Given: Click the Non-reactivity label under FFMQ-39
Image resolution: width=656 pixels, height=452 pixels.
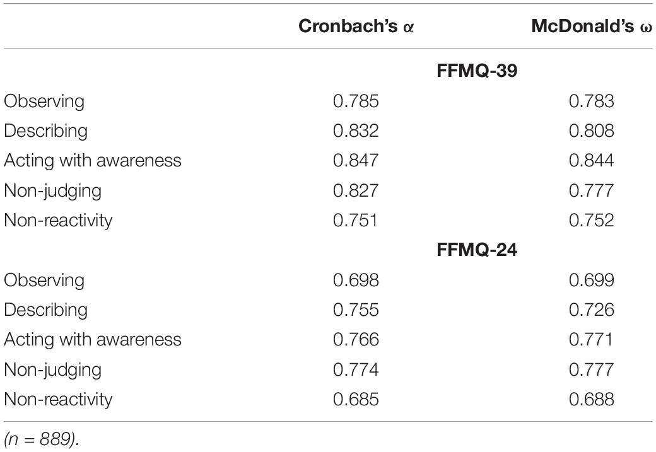Looking at the screenshot, I should pos(58,221).
